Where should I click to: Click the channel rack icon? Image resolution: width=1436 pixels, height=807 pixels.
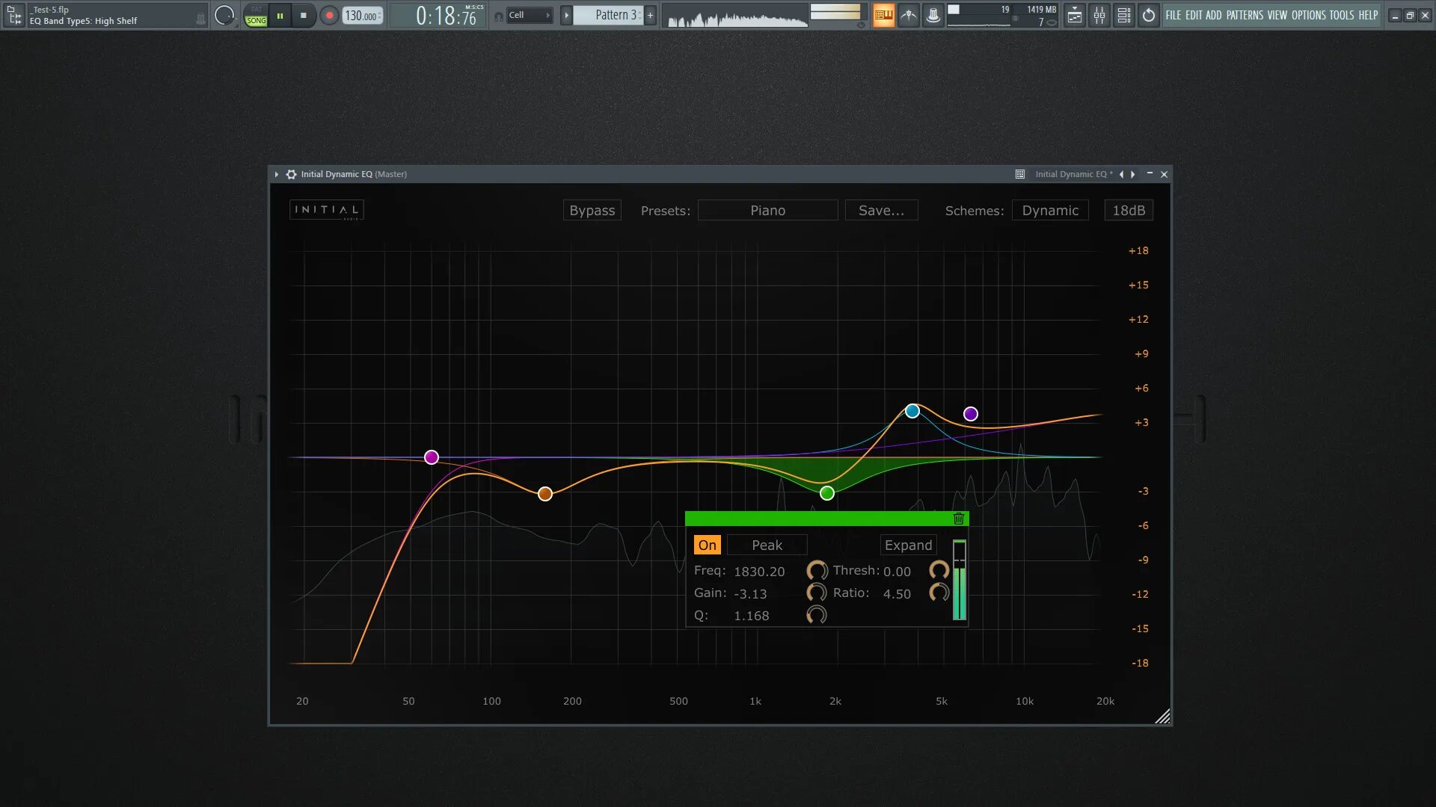point(1124,15)
